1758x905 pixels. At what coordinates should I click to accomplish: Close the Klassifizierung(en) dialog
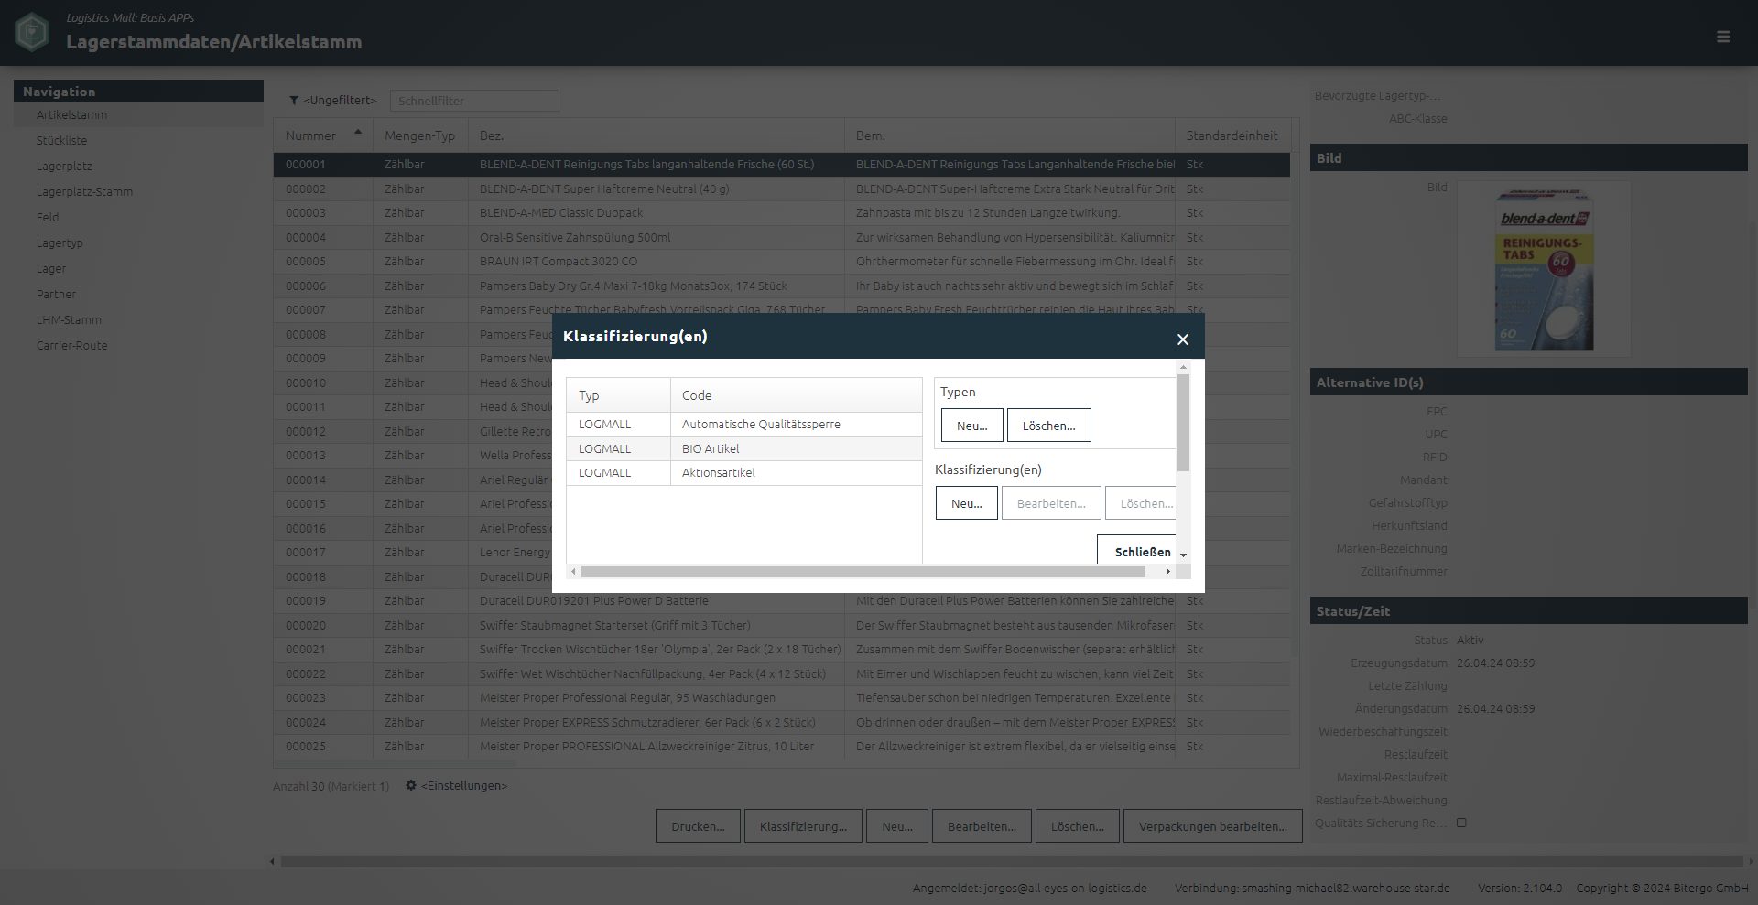pos(1183,339)
